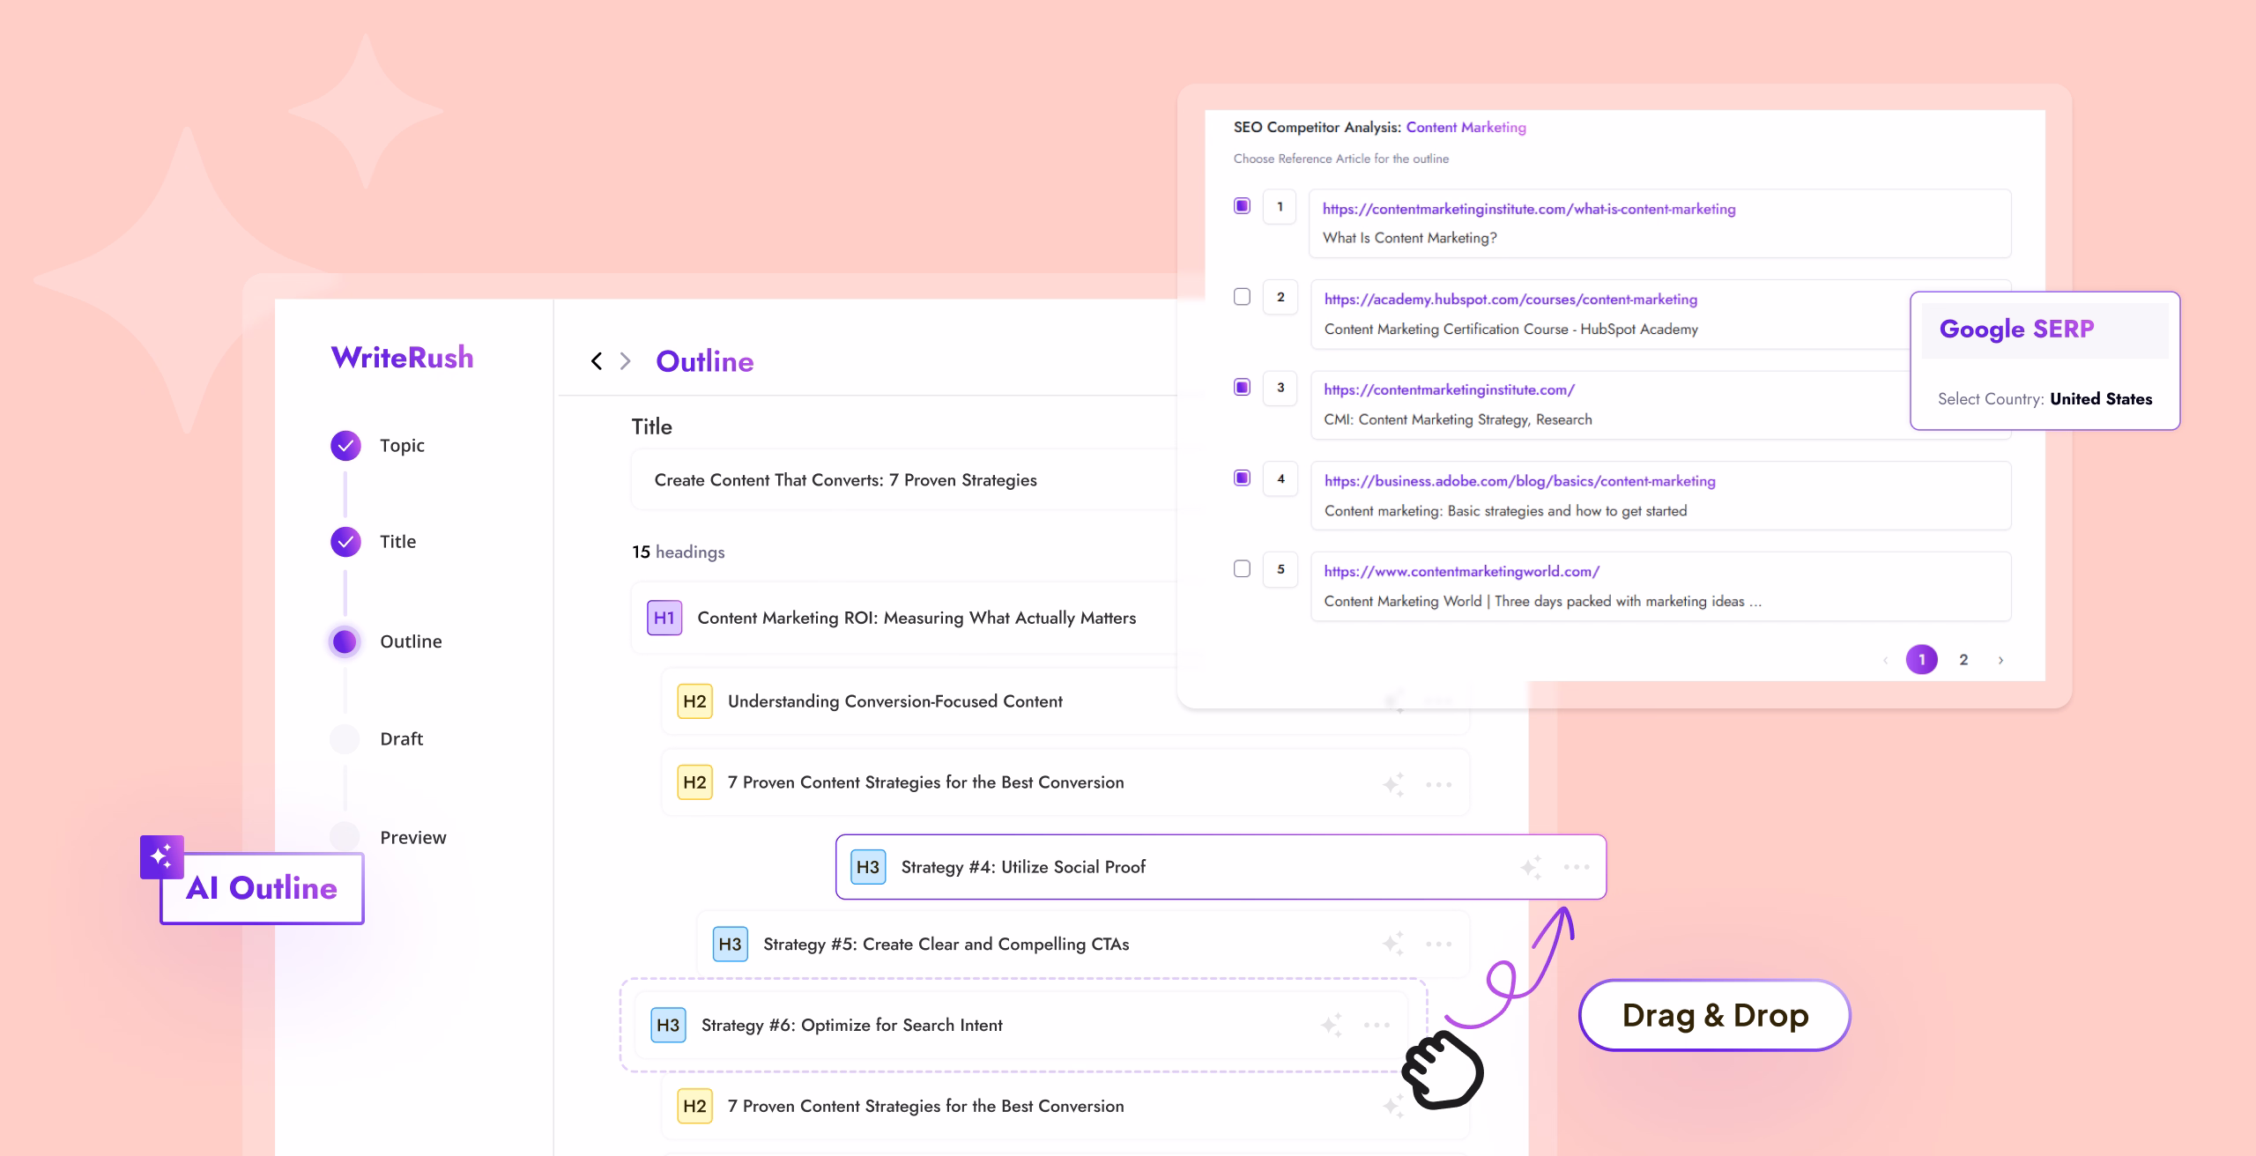The width and height of the screenshot is (2256, 1156).
Task: Click the active Outline step dot
Action: [x=345, y=641]
